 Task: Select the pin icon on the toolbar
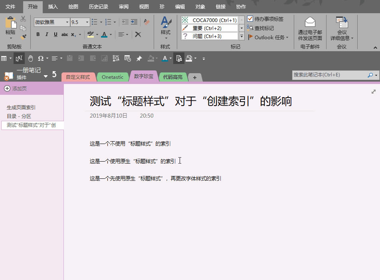click(x=139, y=58)
